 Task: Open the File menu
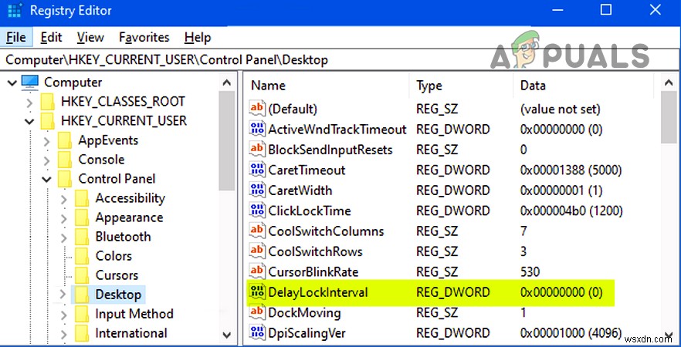click(15, 37)
